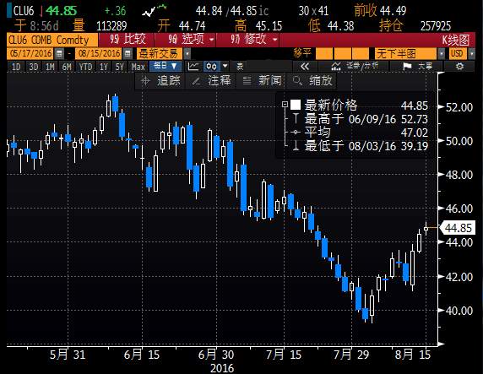Click the 表 table view button
Viewport: 483px width, 374px height.
click(240, 66)
